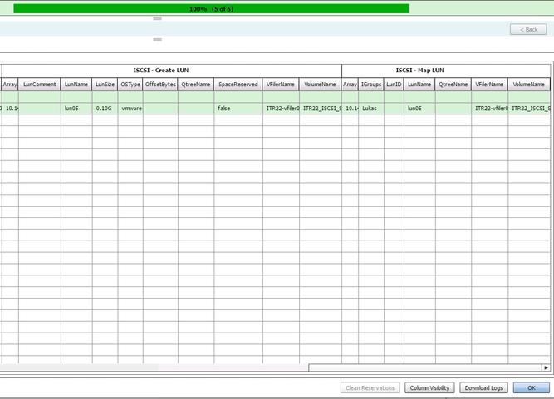Click the Back button
554x399 pixels.
(528, 29)
